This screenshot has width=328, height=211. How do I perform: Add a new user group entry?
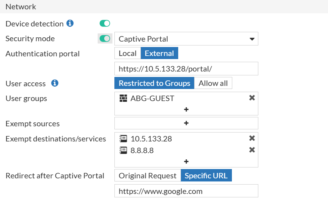coord(186,110)
